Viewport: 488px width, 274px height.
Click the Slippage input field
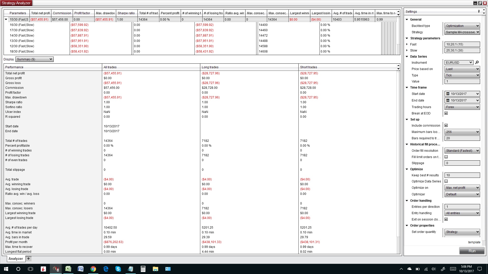tap(462, 163)
